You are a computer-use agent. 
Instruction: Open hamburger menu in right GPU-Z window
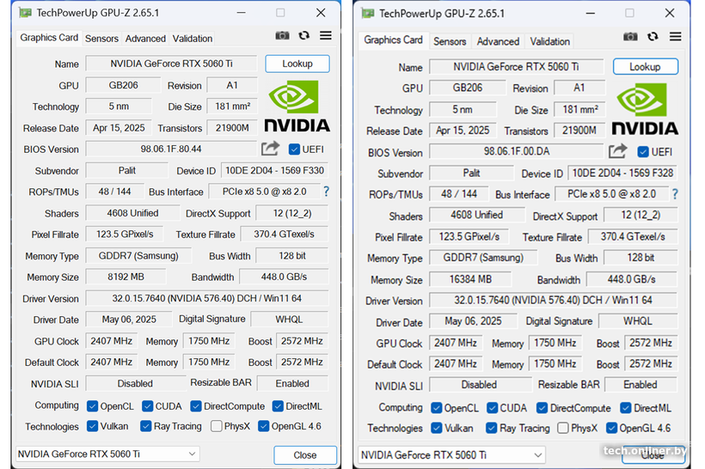(675, 36)
